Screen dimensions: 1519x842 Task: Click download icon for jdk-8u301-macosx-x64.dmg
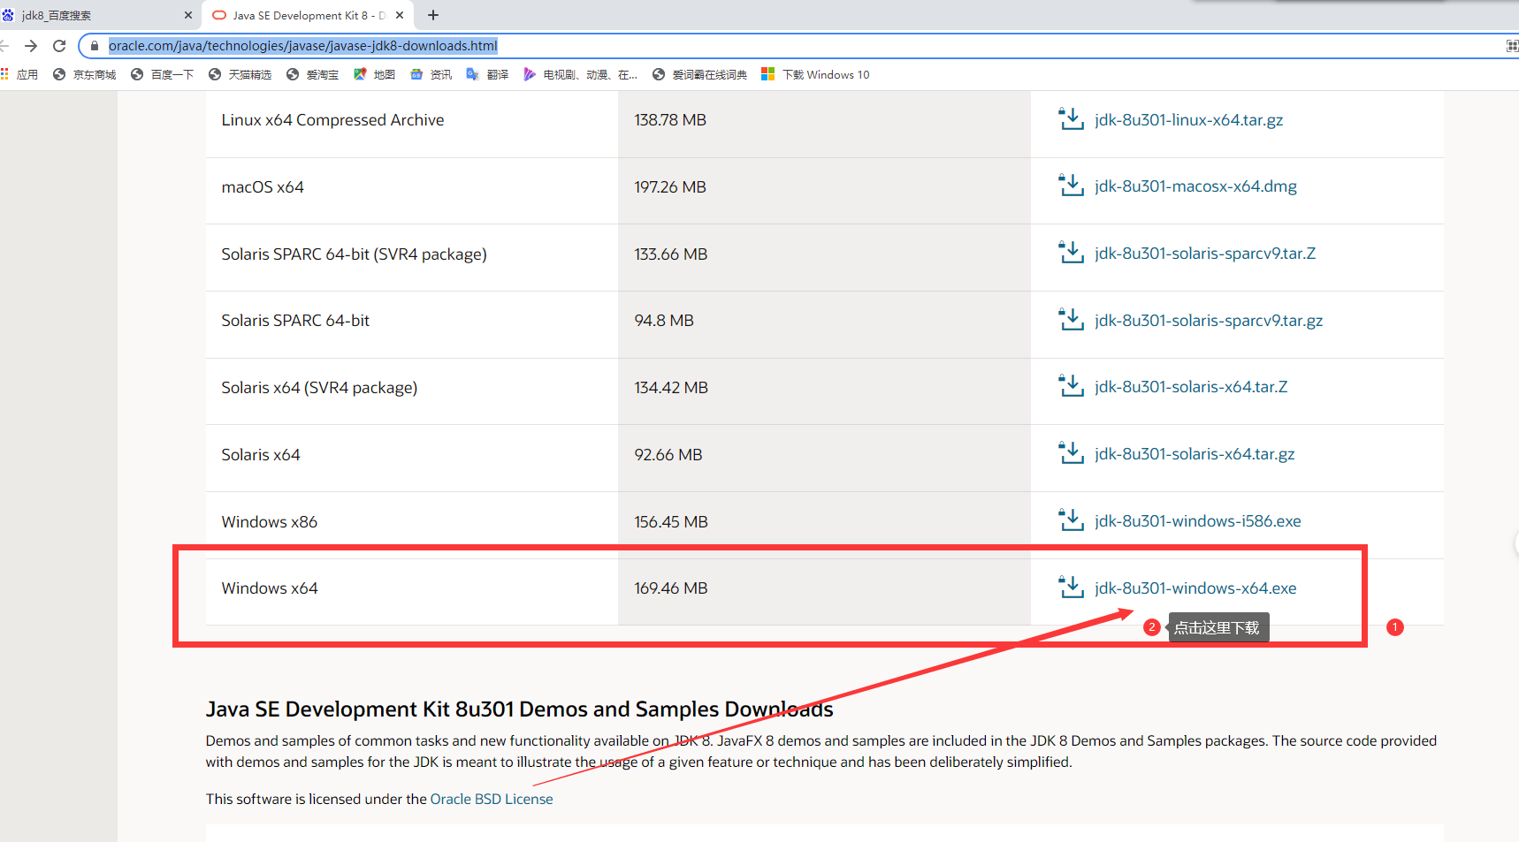point(1071,186)
